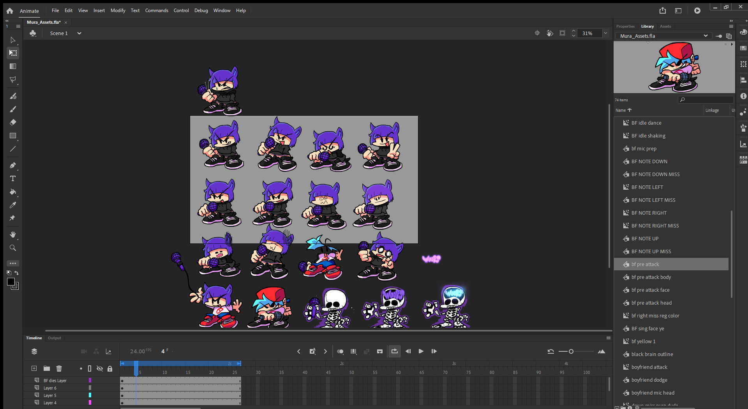Image resolution: width=748 pixels, height=409 pixels.
Task: Toggle hide all layers eye icon
Action: (x=100, y=368)
